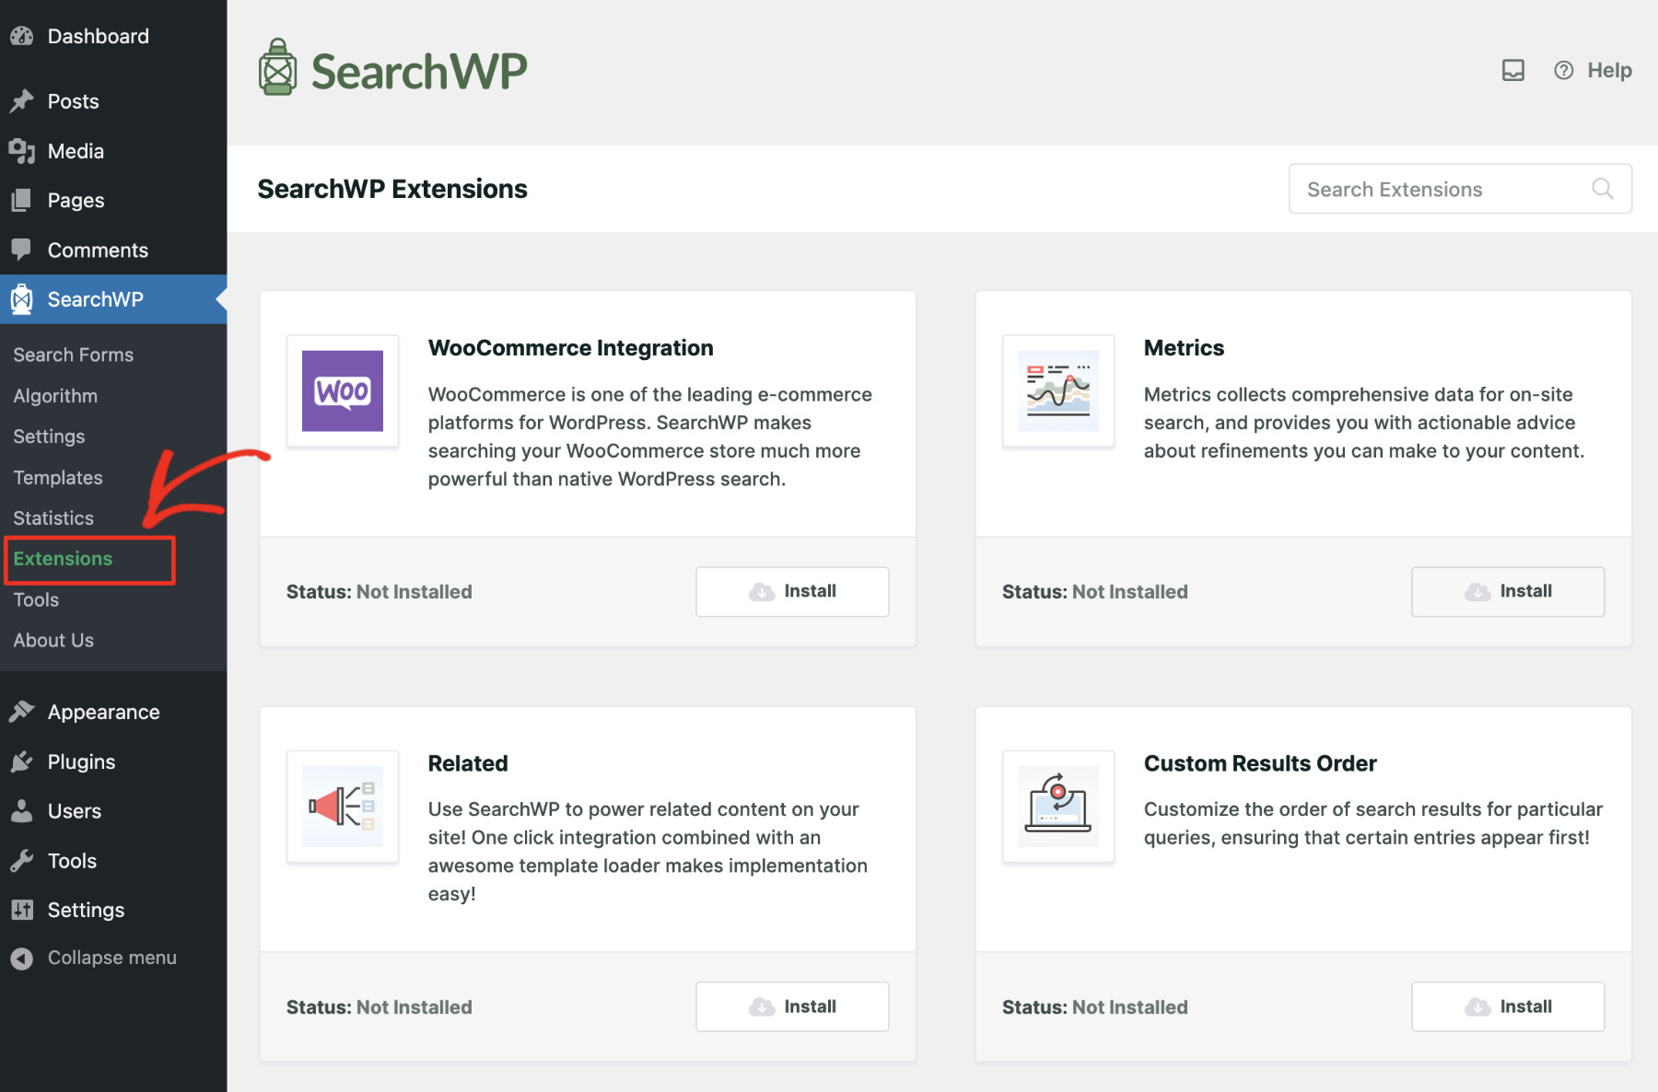
Task: Click the magnifier icon in Search Extensions
Action: [x=1603, y=189]
